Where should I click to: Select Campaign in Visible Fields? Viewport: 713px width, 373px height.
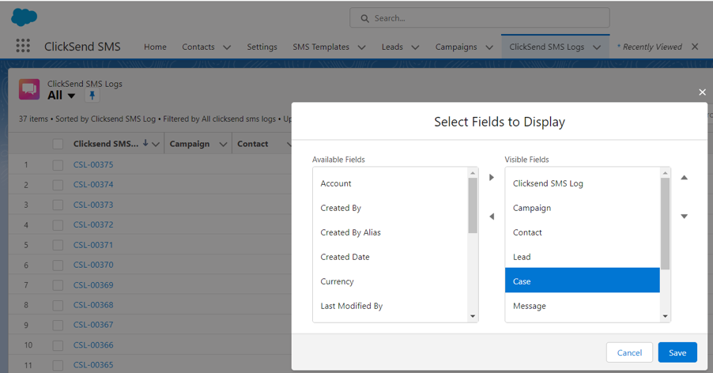(x=583, y=208)
